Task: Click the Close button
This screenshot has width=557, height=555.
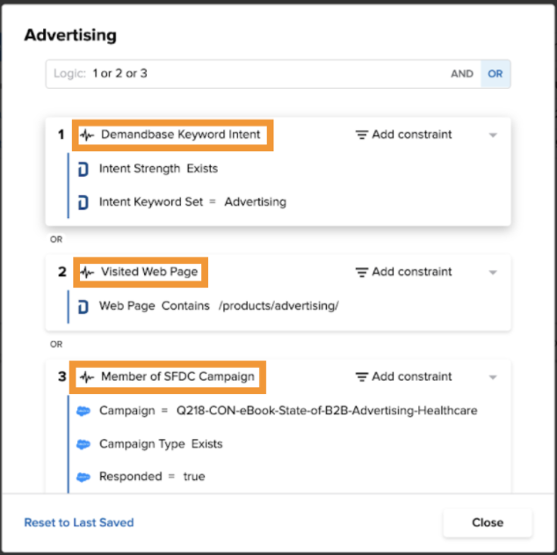Action: (x=488, y=522)
